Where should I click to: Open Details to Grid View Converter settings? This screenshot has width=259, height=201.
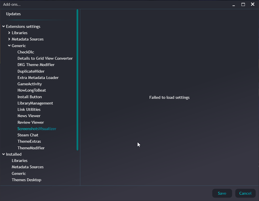[45, 58]
